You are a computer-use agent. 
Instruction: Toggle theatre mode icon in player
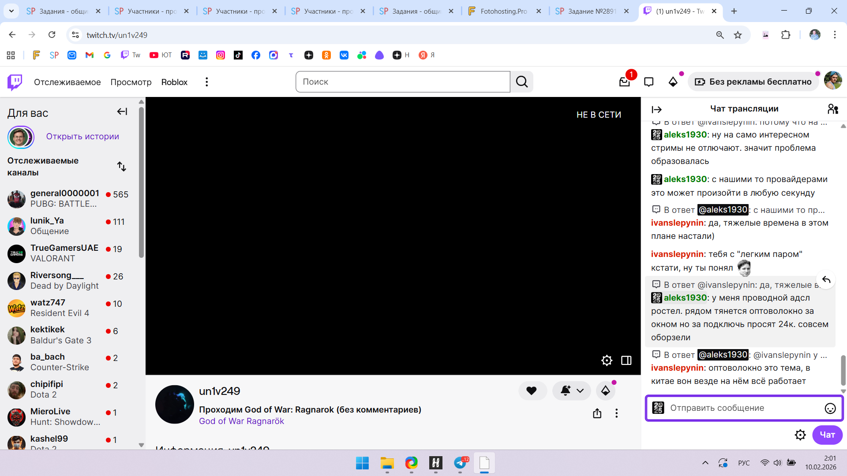[x=626, y=361]
